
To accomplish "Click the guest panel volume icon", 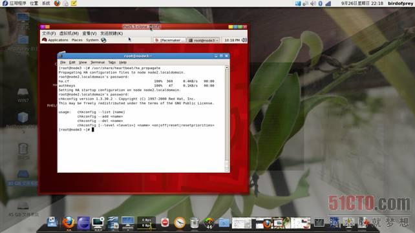I will [244, 40].
